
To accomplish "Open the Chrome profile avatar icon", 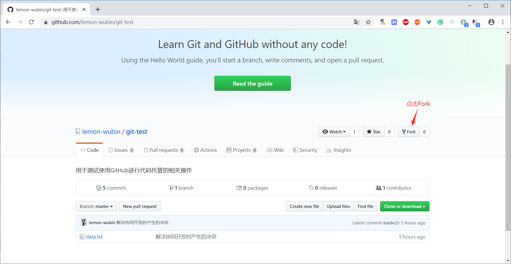I will 491,22.
